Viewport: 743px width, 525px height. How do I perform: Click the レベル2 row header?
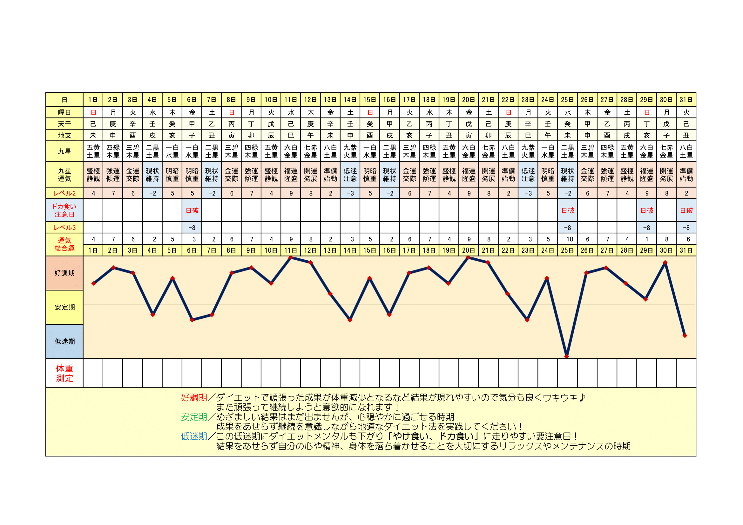click(x=64, y=193)
